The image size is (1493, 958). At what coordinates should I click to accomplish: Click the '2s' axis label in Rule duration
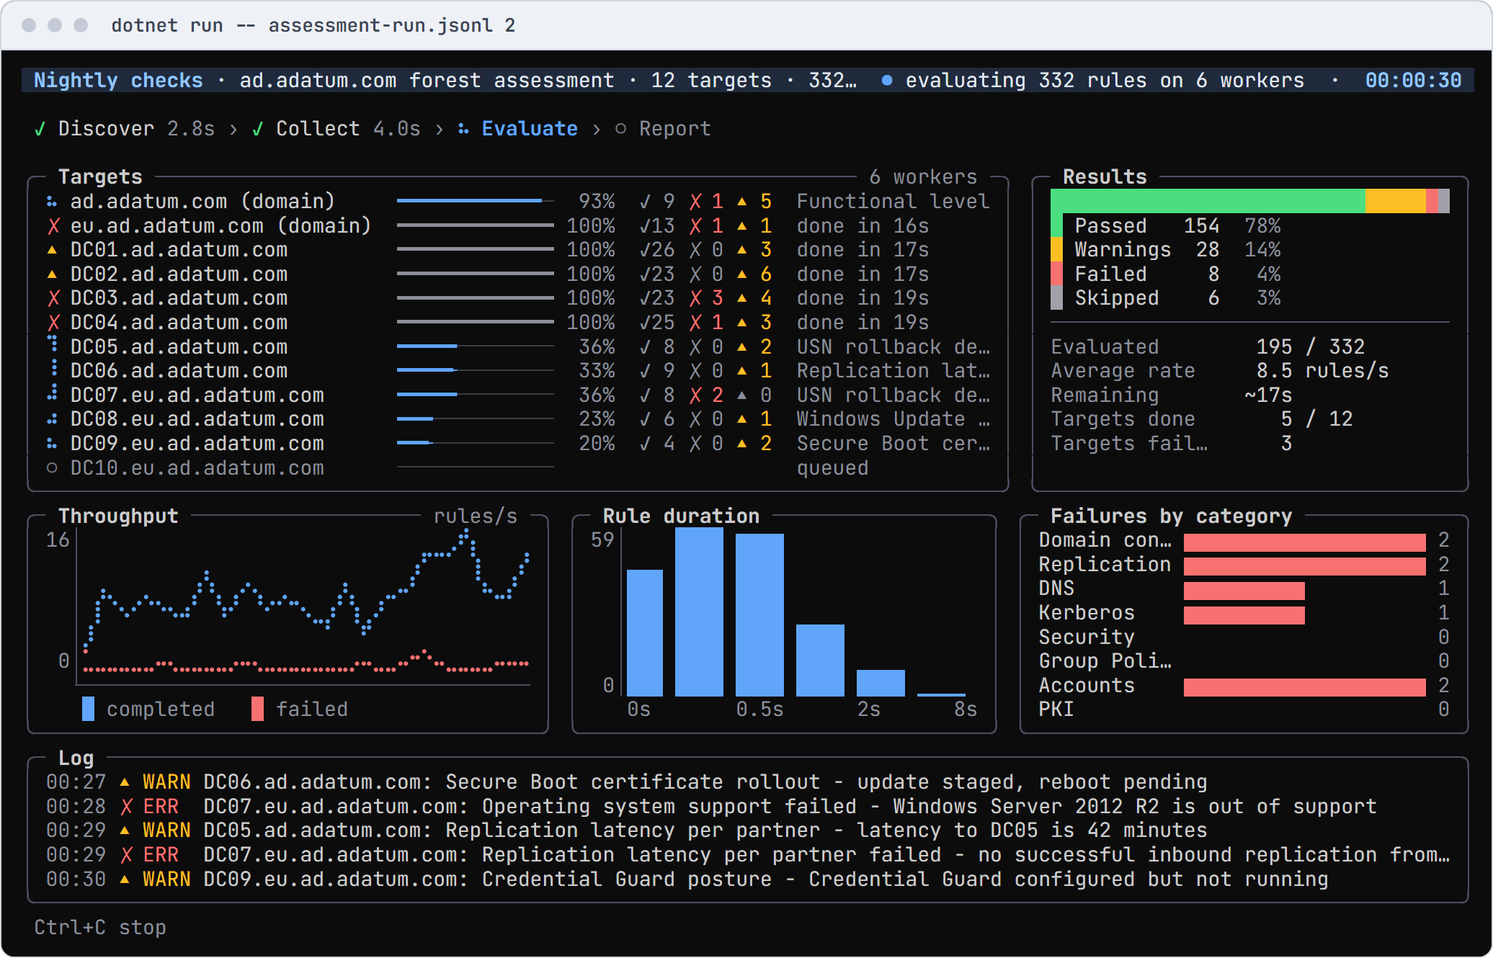(868, 709)
